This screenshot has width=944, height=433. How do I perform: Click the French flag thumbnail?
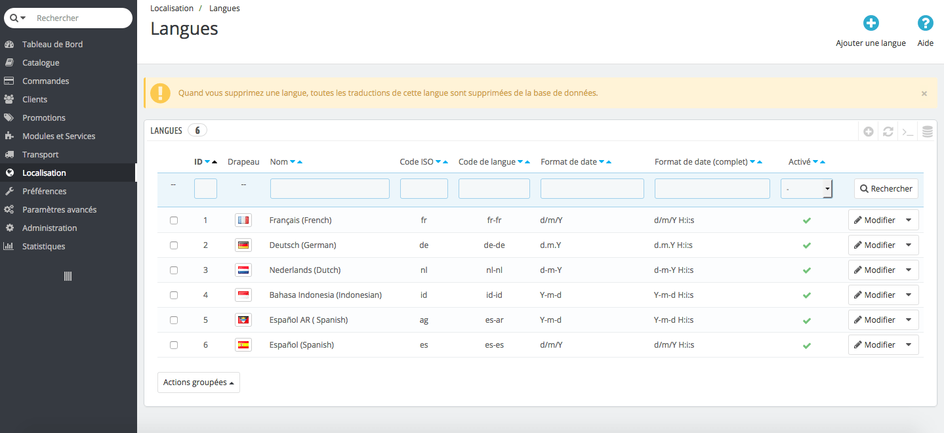[243, 220]
